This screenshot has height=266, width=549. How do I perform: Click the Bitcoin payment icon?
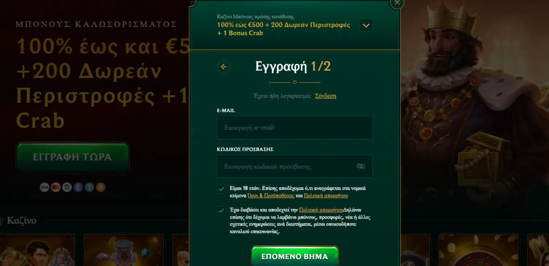pyautogui.click(x=101, y=187)
